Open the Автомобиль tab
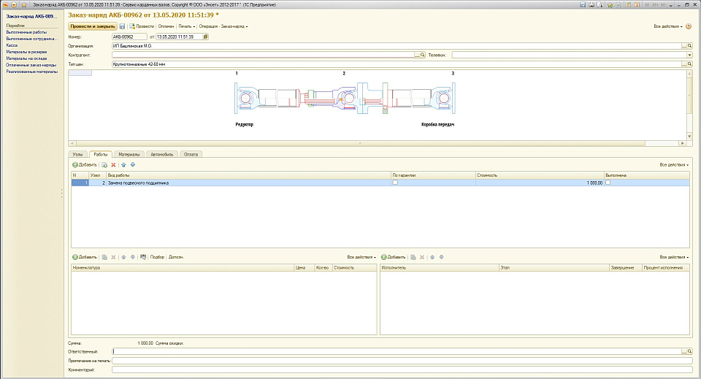701x379 pixels. pos(163,154)
